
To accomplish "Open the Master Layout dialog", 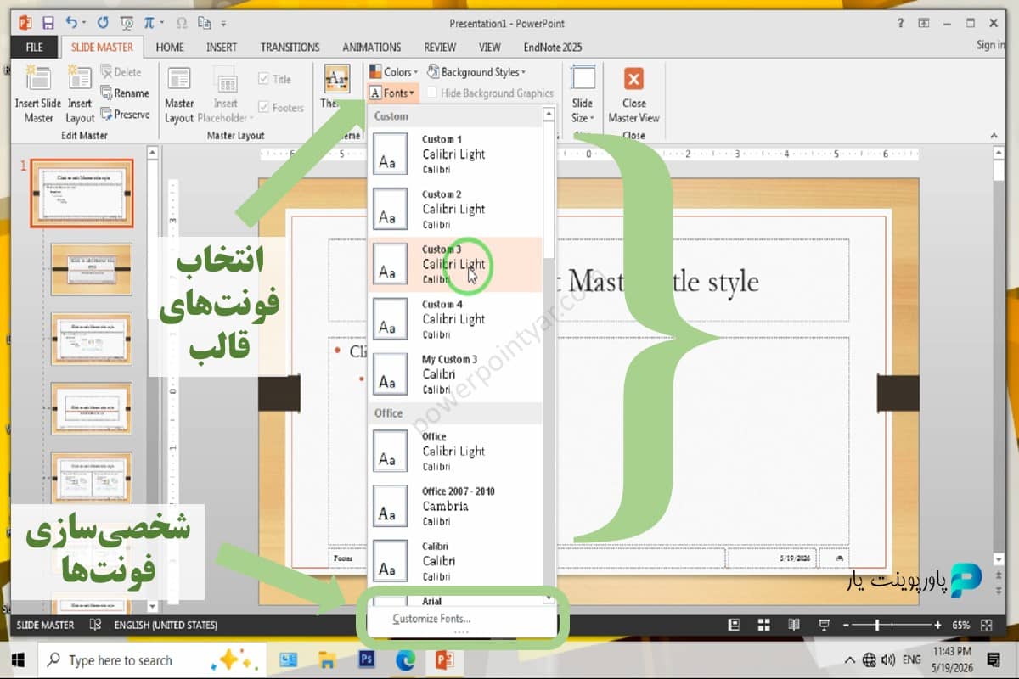I will coord(179,95).
